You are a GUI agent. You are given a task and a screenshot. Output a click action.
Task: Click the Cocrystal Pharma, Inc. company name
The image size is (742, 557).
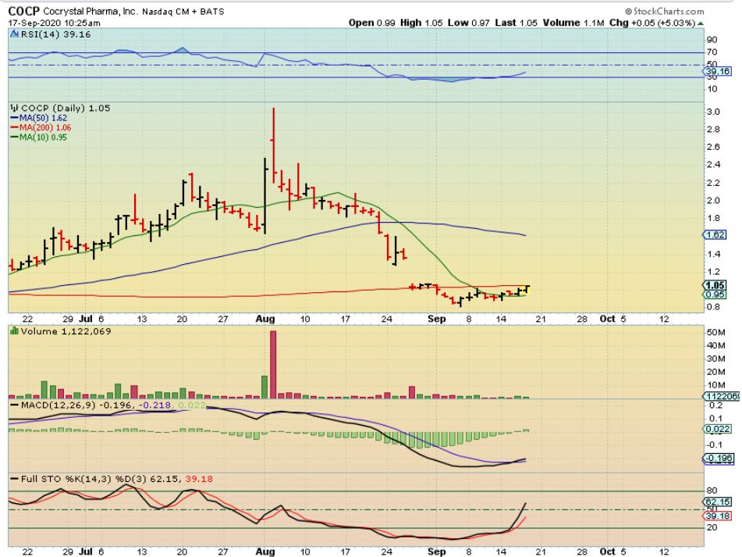point(90,12)
